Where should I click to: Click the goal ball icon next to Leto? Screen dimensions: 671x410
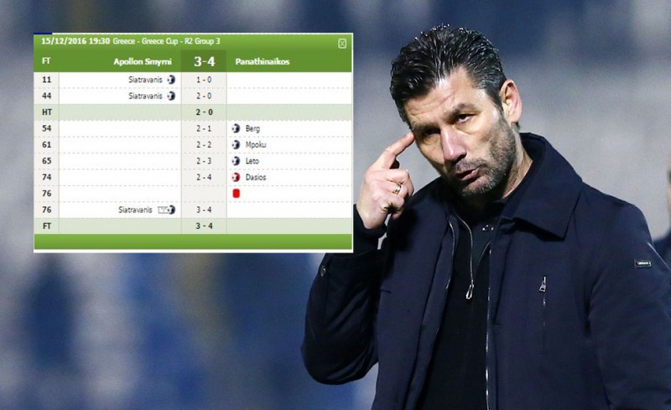[236, 161]
